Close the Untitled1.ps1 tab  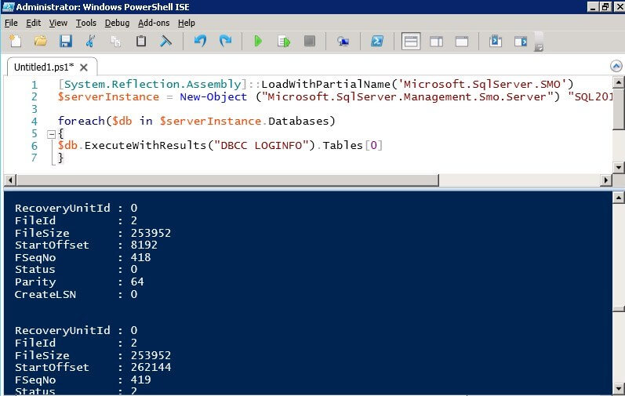(84, 67)
